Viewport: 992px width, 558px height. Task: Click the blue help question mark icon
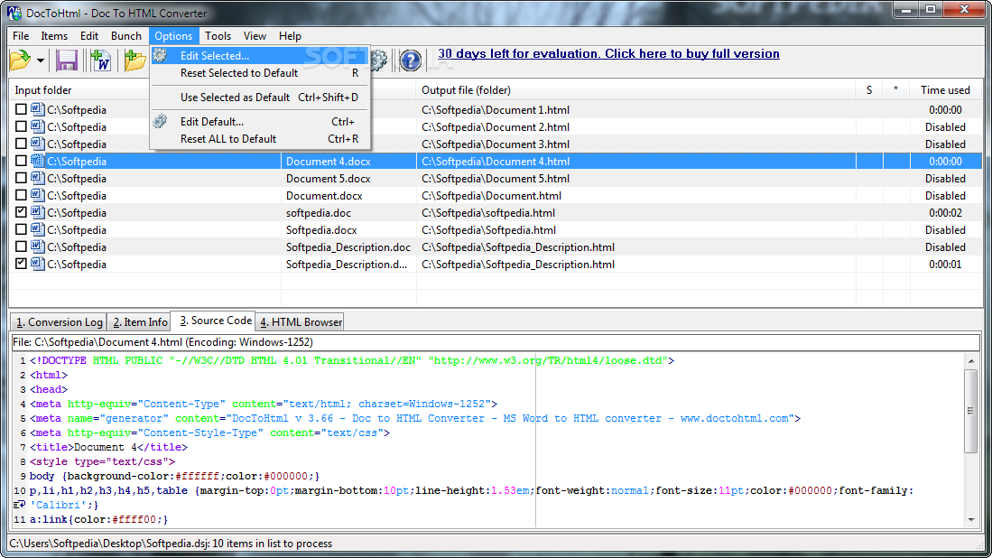pyautogui.click(x=411, y=60)
